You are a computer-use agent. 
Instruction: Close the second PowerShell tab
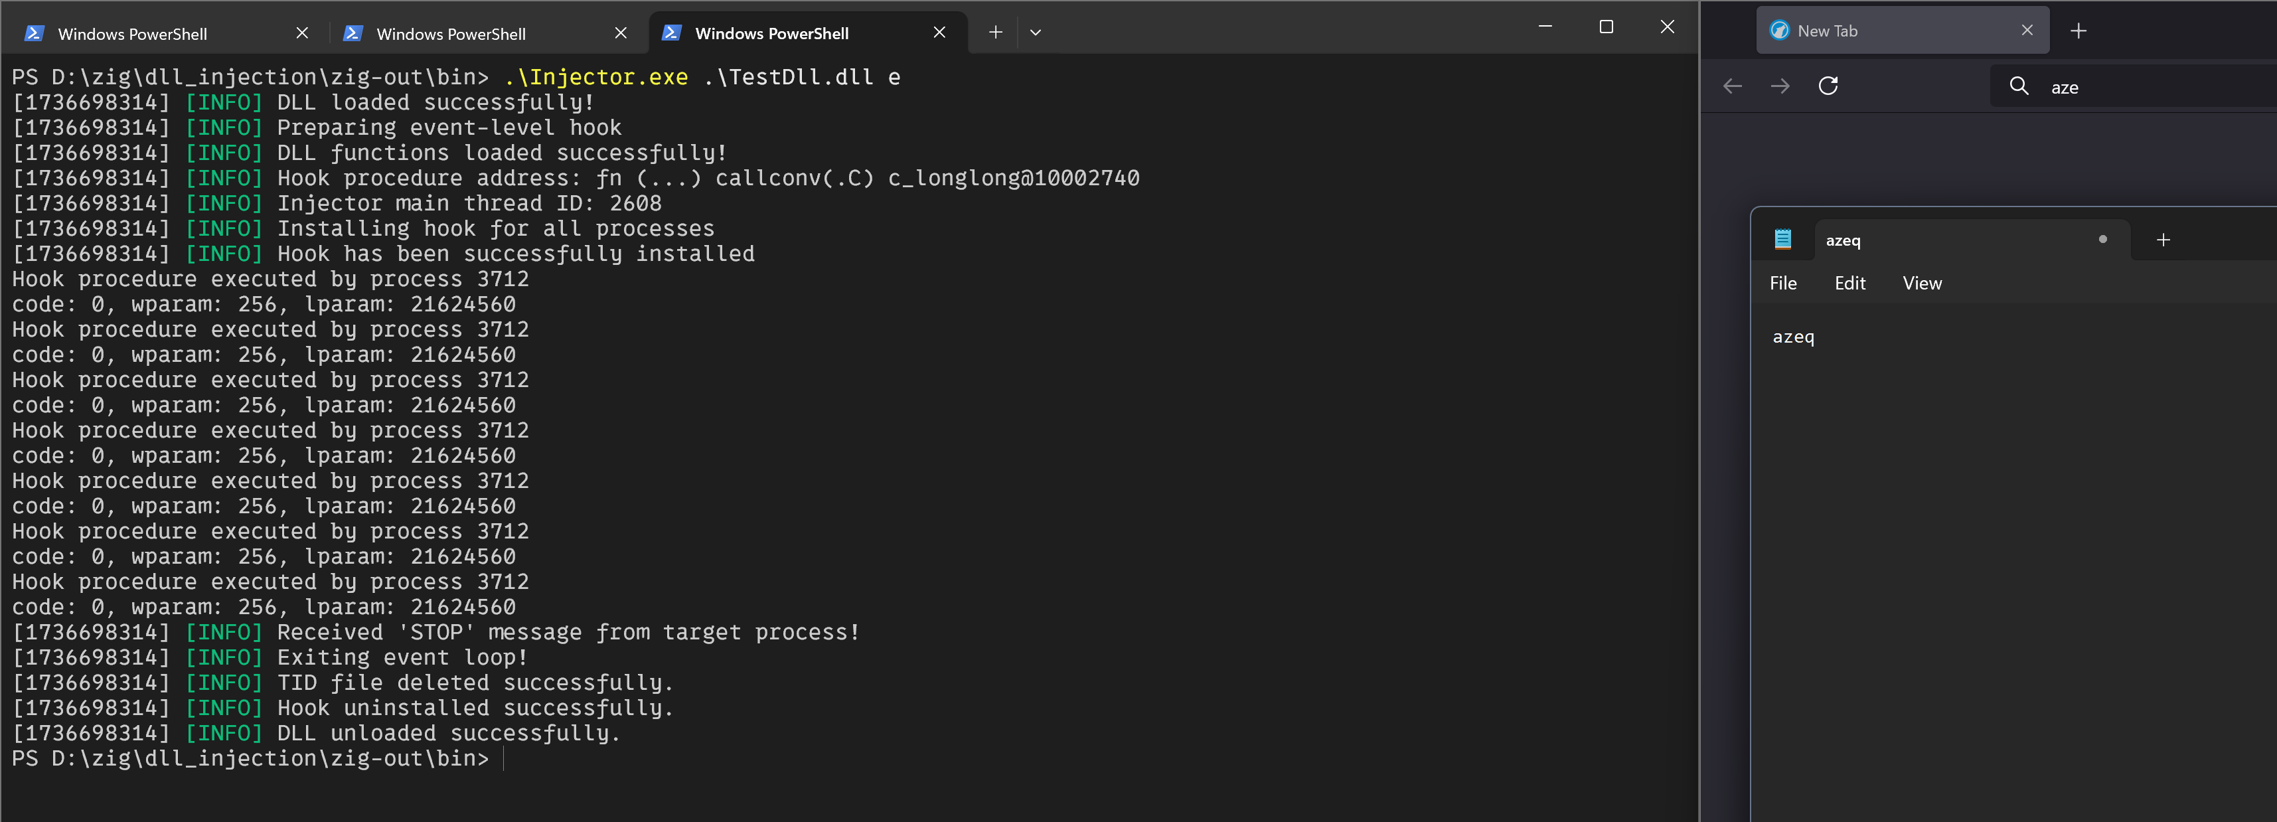point(621,33)
